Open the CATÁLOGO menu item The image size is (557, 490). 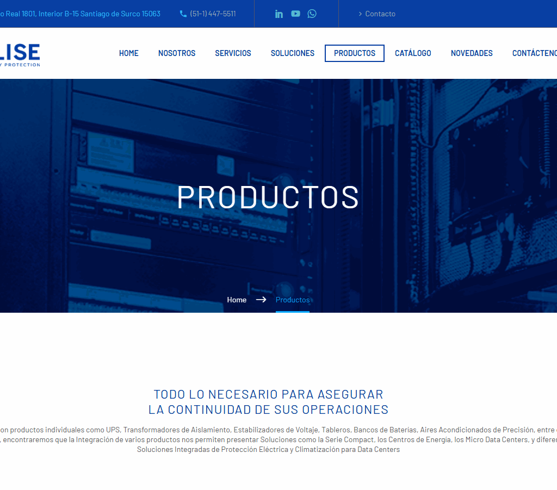pyautogui.click(x=413, y=53)
